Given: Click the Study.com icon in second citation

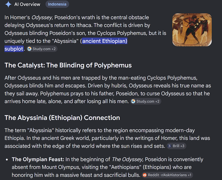Looking at the screenshot, I should pyautogui.click(x=133, y=101).
